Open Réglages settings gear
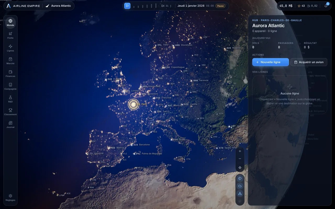 (10, 198)
